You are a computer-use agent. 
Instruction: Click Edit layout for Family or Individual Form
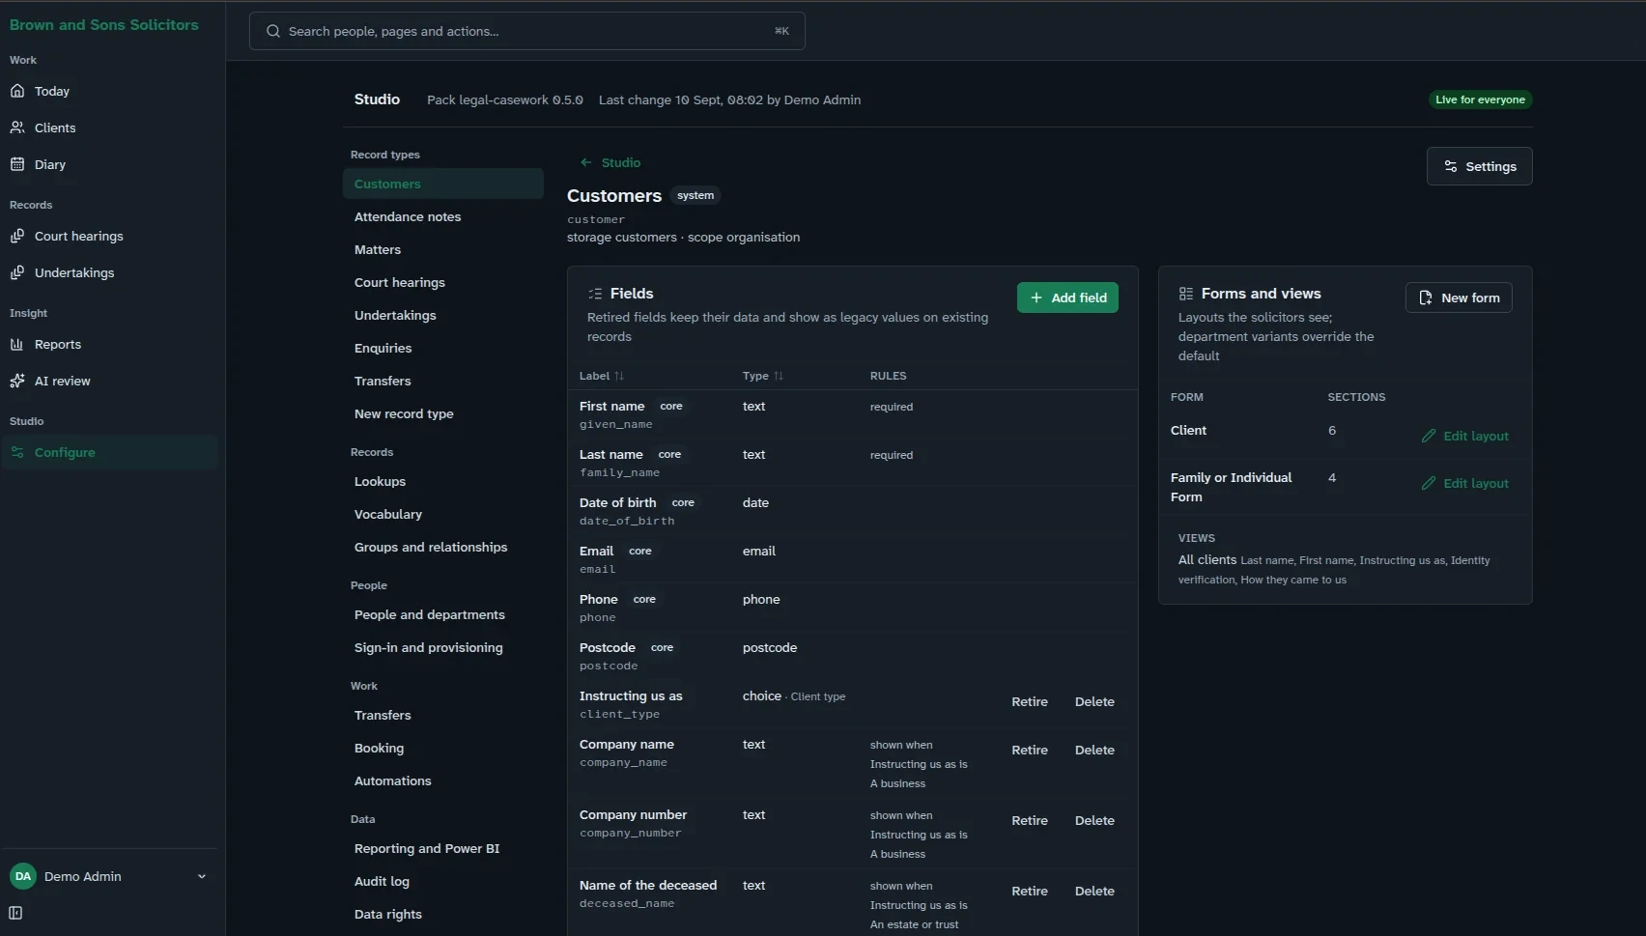coord(1464,483)
